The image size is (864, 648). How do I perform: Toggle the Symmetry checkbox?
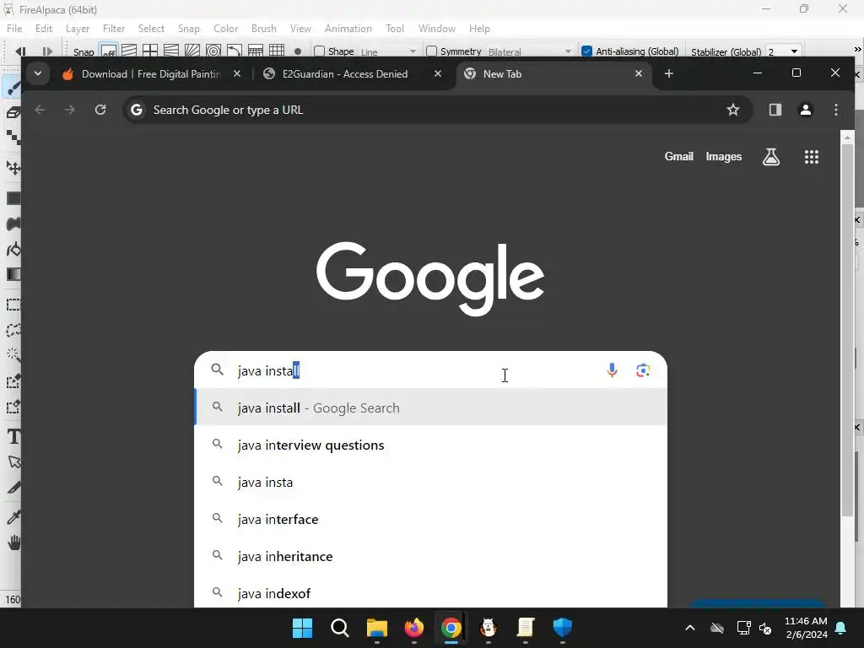click(x=431, y=51)
